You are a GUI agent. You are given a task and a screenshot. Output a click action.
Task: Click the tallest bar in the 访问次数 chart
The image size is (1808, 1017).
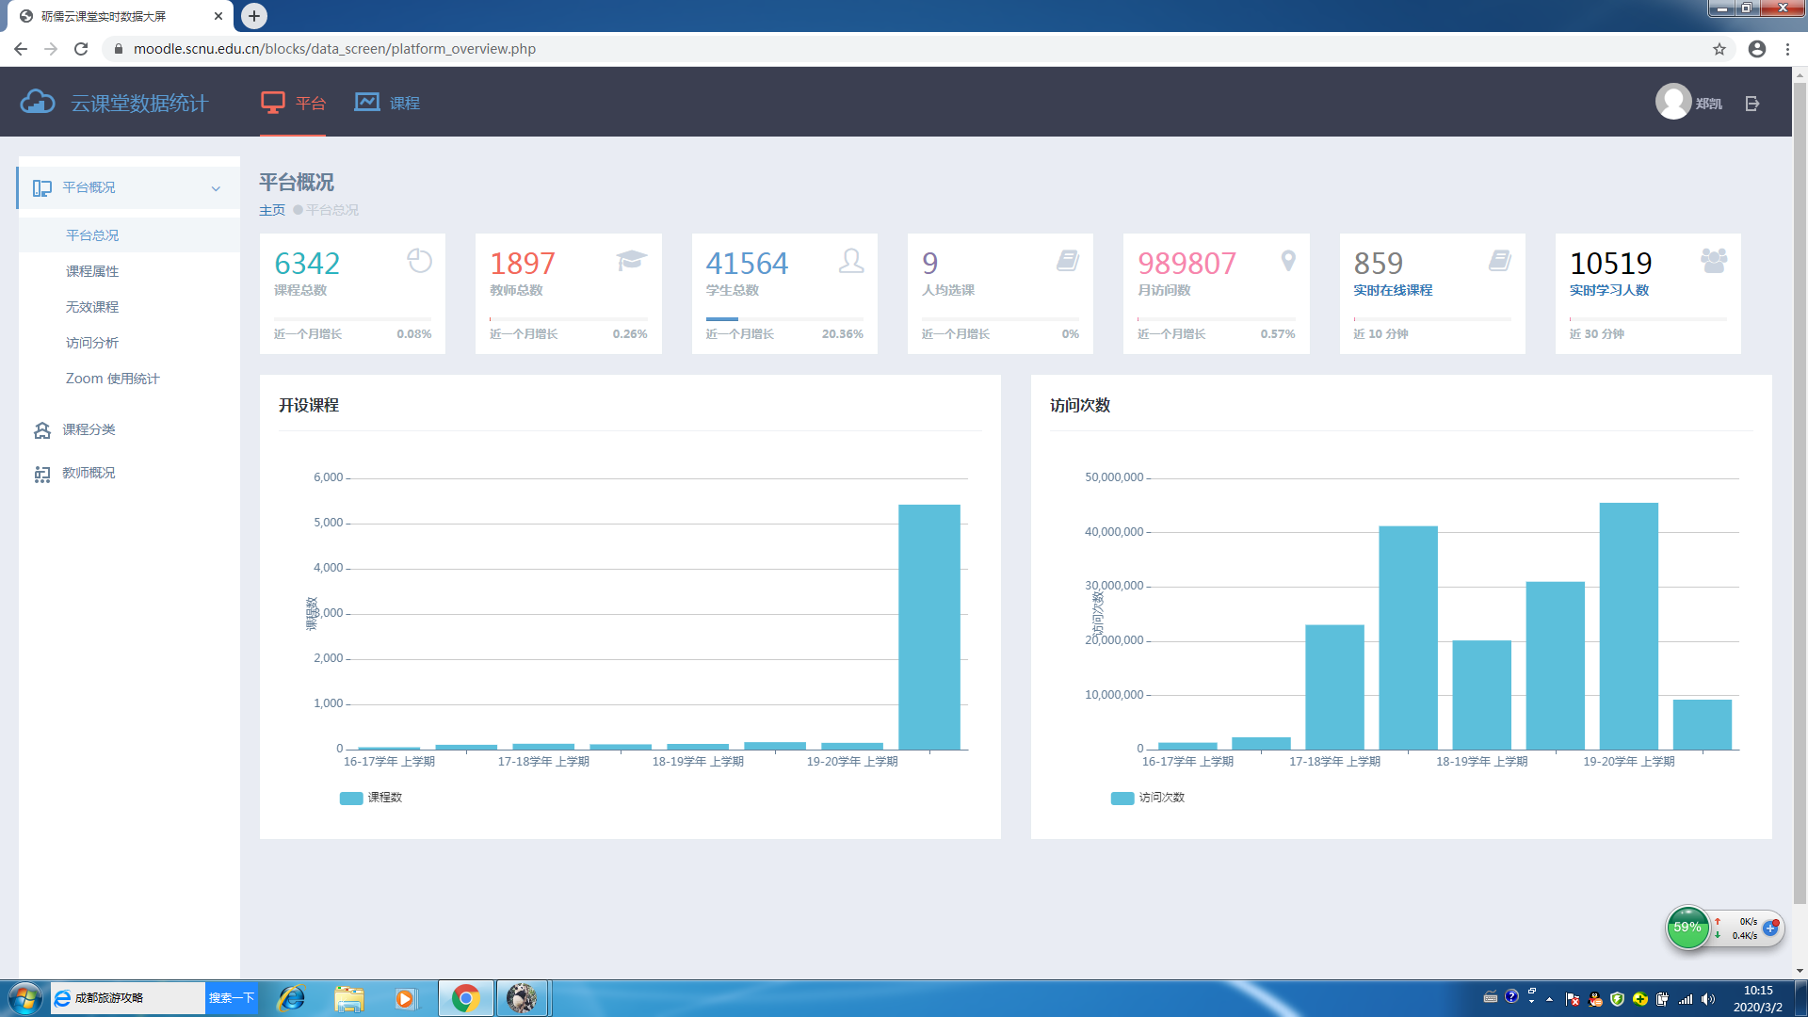coord(1629,626)
